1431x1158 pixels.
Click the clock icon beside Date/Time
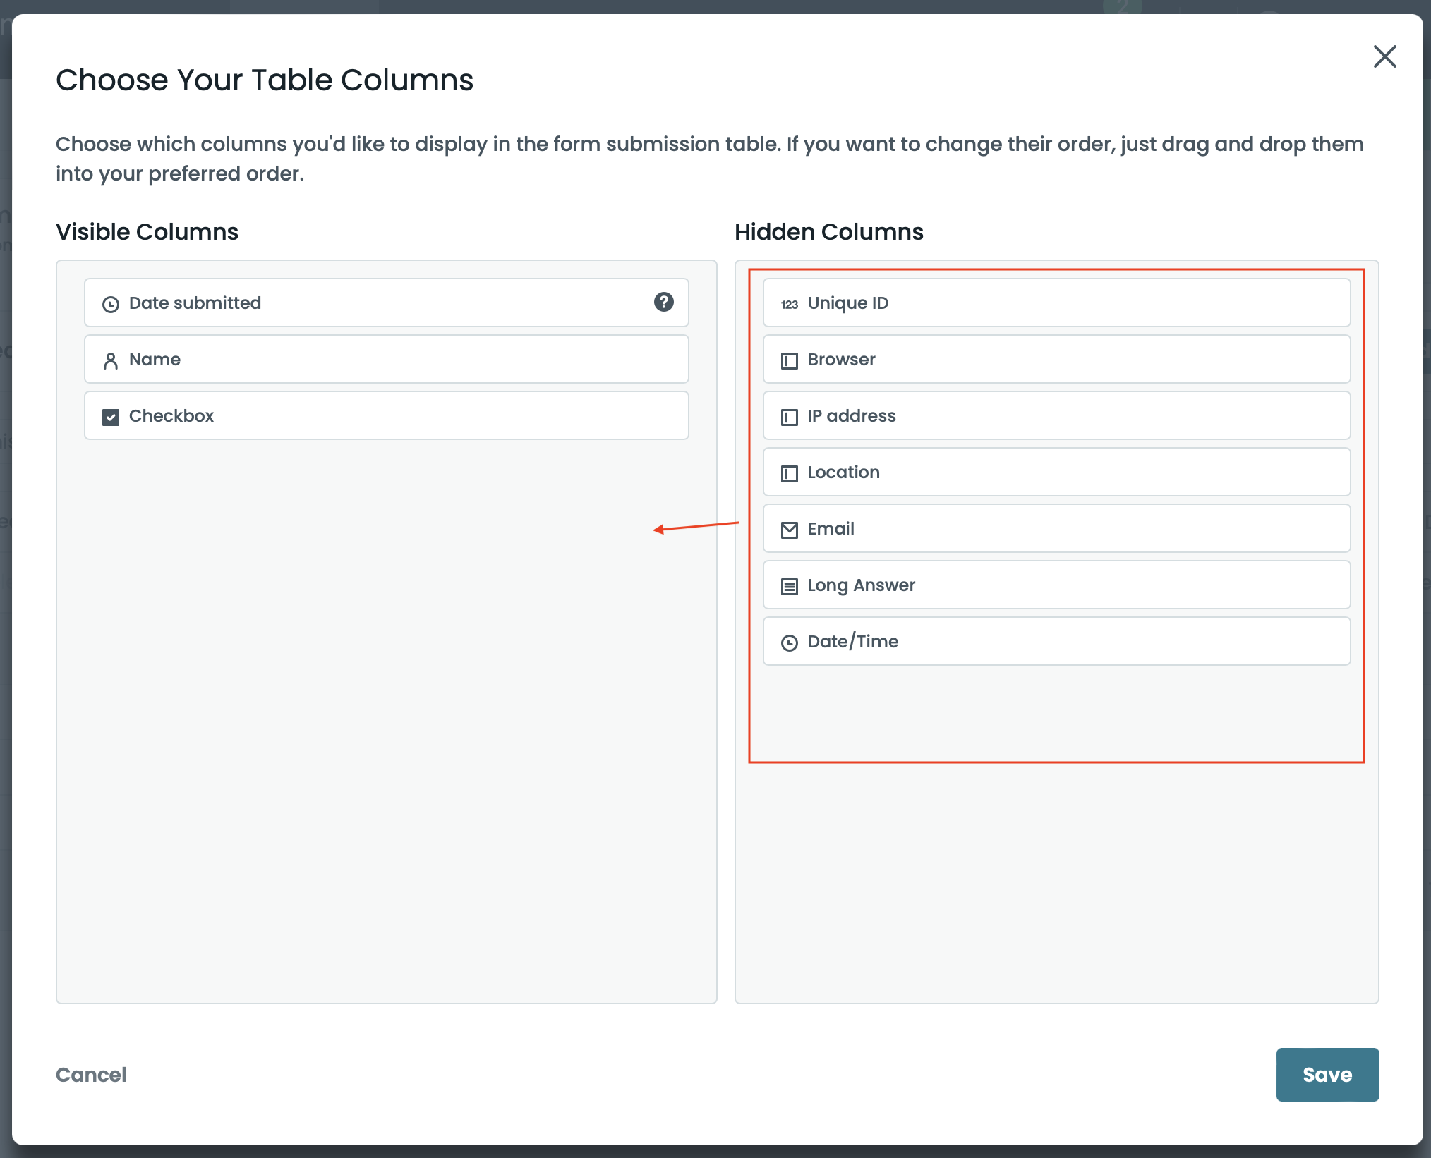[789, 642]
